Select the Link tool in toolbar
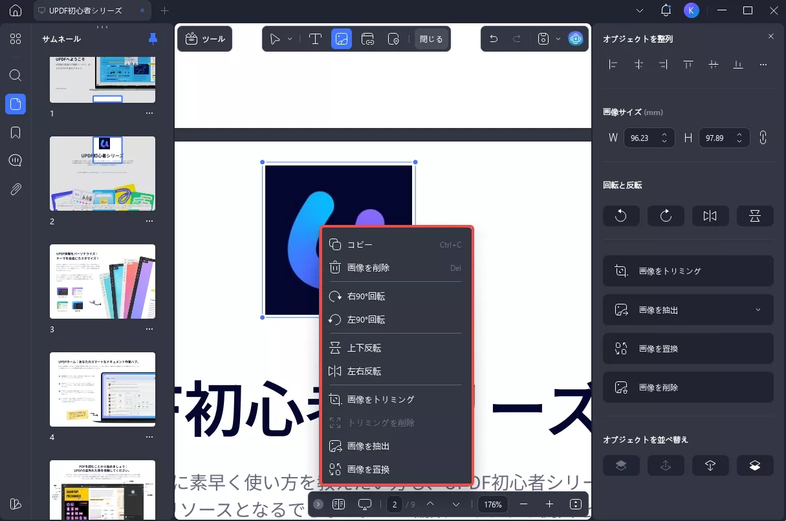 [367, 39]
